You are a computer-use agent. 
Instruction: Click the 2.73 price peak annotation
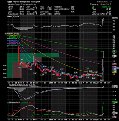coord(34,54)
